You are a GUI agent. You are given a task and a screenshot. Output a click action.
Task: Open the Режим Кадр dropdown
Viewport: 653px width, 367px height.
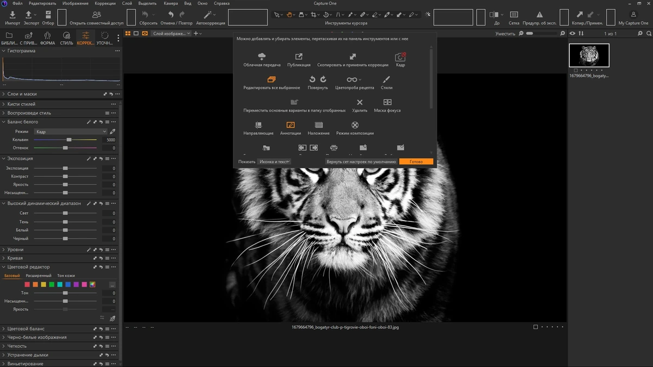pos(71,132)
